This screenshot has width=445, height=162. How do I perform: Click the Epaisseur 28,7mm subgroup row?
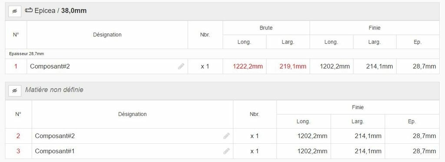(222, 53)
